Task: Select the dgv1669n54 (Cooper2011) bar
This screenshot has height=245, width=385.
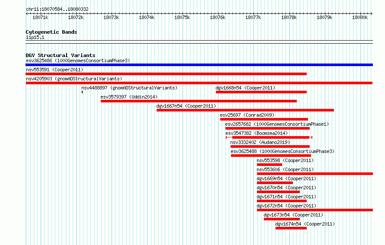Action: point(275,183)
